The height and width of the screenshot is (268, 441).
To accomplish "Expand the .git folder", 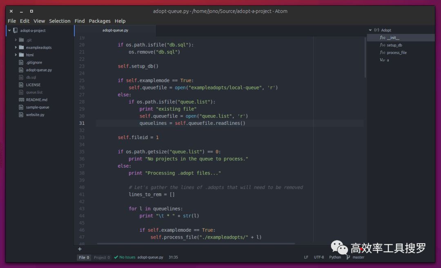I will coord(16,40).
